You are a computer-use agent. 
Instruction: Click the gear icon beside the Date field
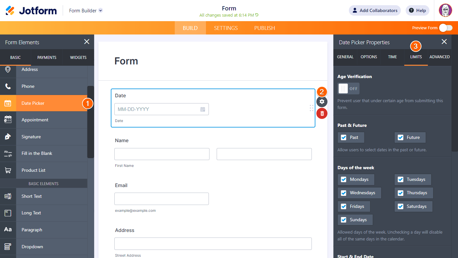(322, 102)
